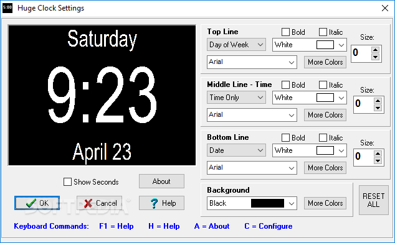Click the Top Line size value field
The width and height of the screenshot is (395, 243).
point(361,53)
